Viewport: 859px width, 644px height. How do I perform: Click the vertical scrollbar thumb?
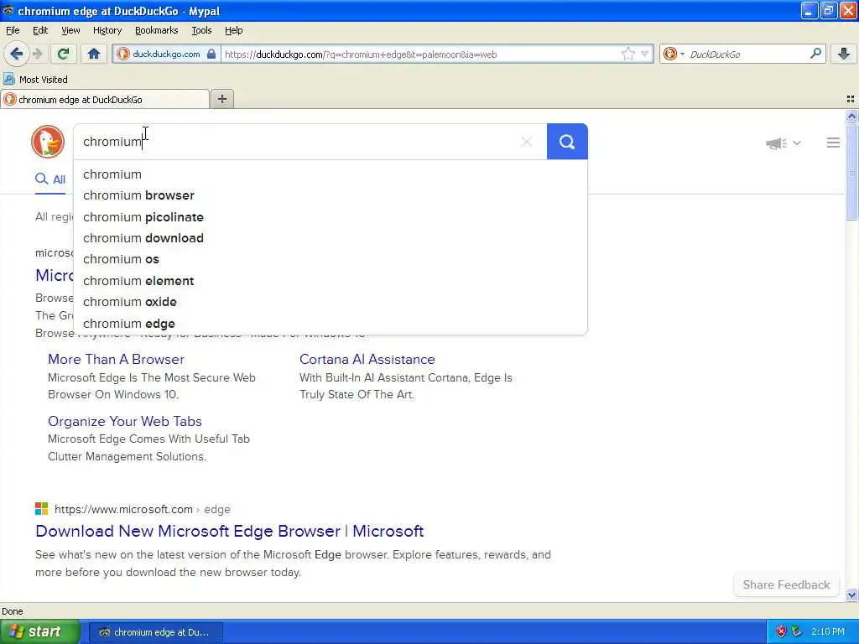pyautogui.click(x=851, y=172)
